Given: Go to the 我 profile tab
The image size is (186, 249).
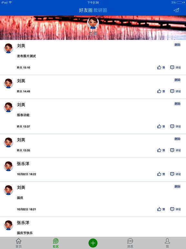Looking at the screenshot, I should pos(167,243).
